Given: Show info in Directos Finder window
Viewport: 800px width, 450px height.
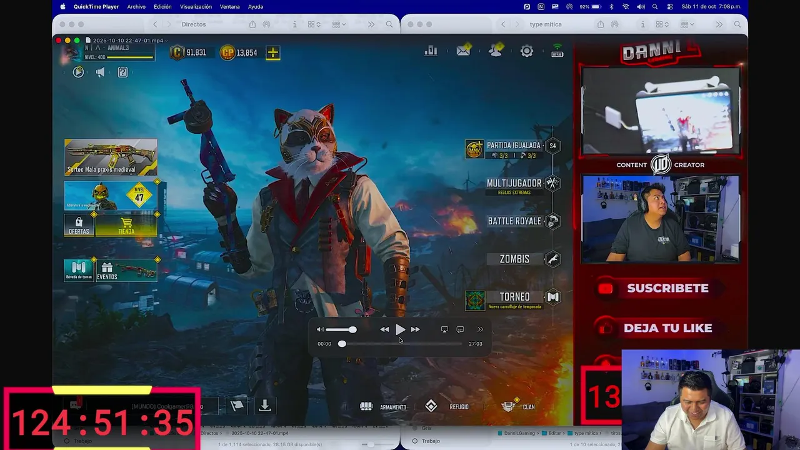Looking at the screenshot, I should [295, 24].
